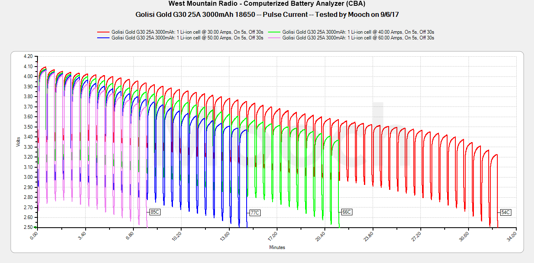Click the Volts y-axis title
Screen dimensions: 534x263
18,142
